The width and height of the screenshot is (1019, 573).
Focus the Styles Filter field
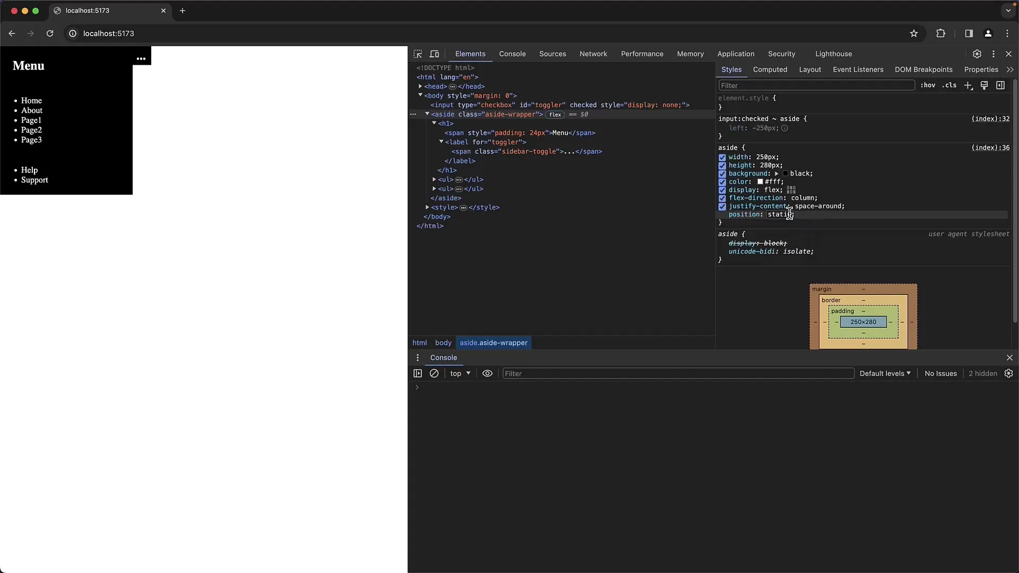tap(817, 85)
